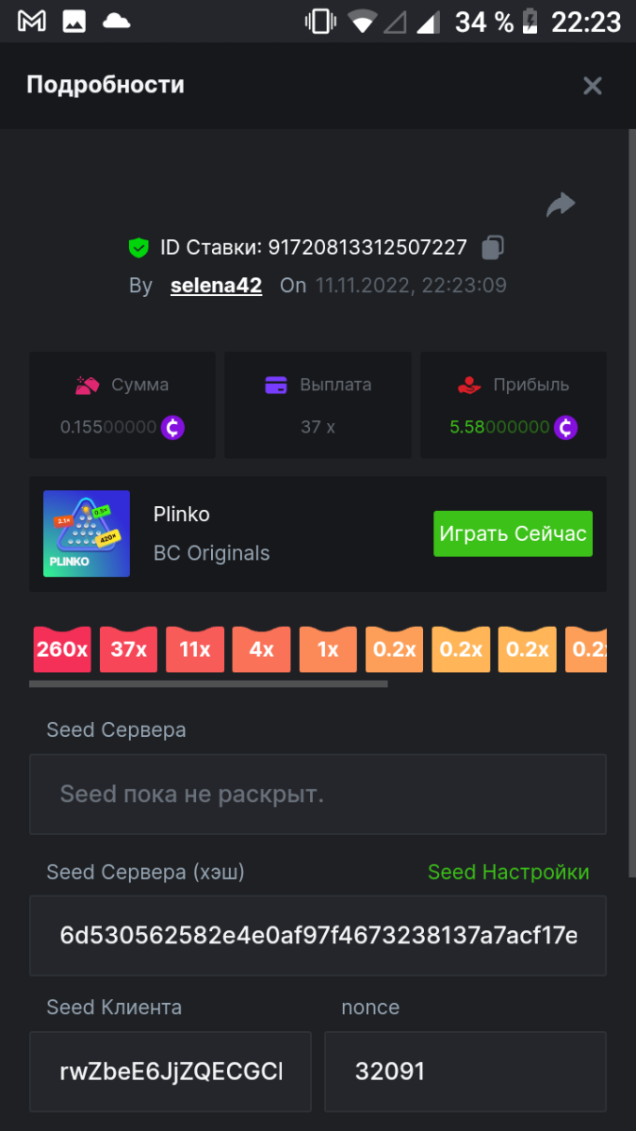Click the 4x multiplier chip
The width and height of the screenshot is (636, 1131).
(261, 649)
